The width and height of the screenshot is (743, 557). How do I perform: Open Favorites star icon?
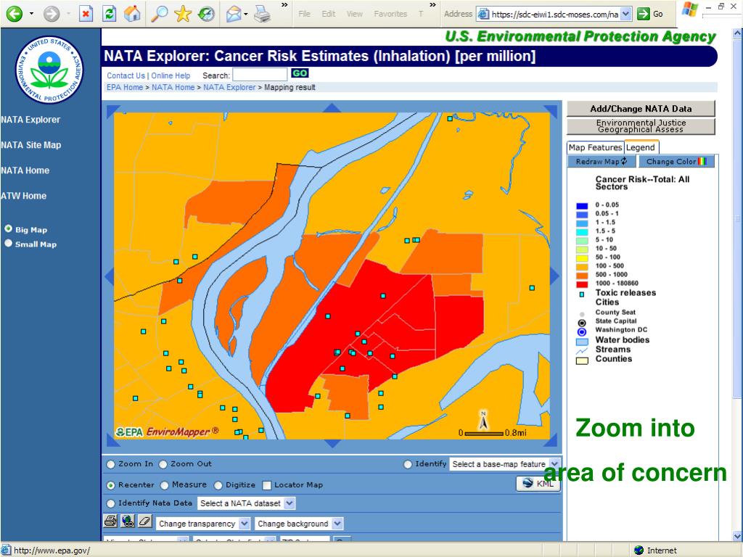[182, 14]
